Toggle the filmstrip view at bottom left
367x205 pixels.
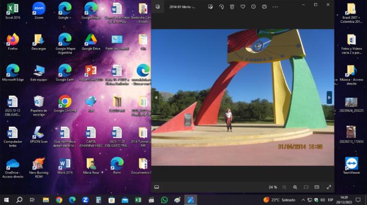point(157,187)
